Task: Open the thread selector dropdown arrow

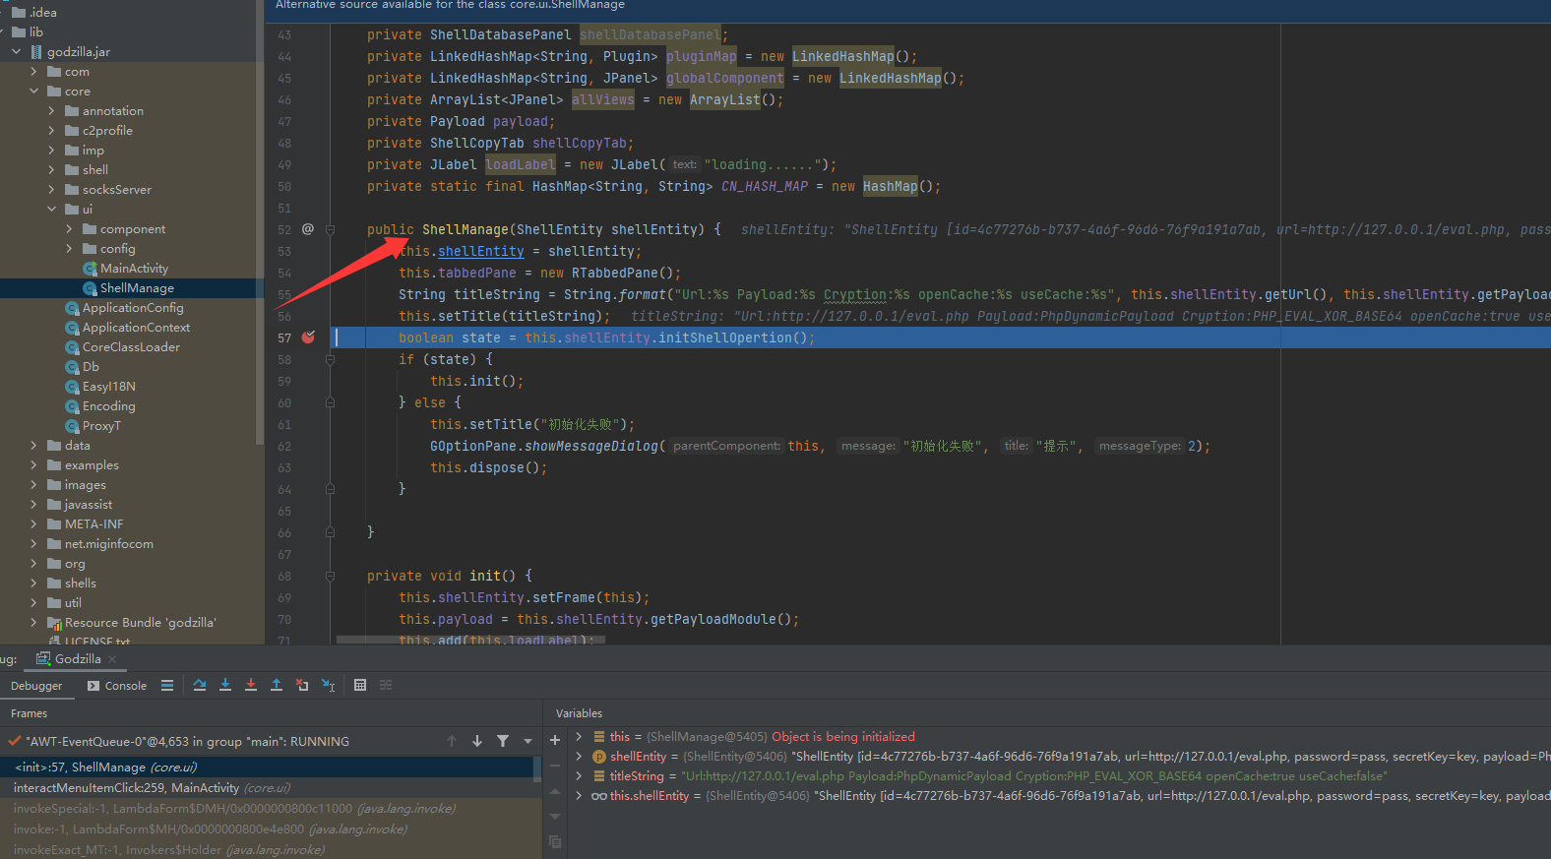Action: [x=527, y=741]
